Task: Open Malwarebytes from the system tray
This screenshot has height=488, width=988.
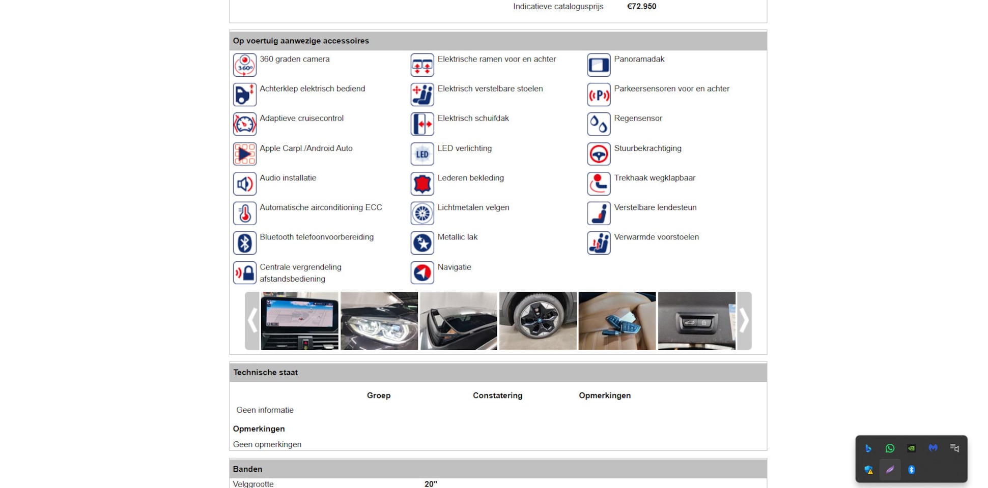Action: [x=933, y=448]
